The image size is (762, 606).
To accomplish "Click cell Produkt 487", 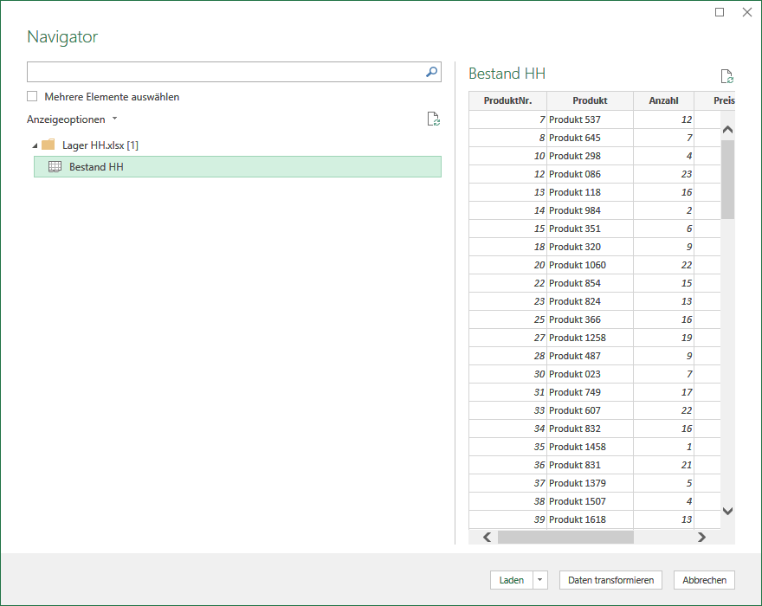I will click(590, 356).
